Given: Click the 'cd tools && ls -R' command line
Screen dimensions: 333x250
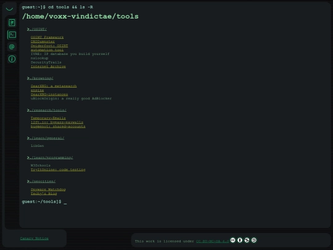Looking at the screenshot, I should pos(70,7).
